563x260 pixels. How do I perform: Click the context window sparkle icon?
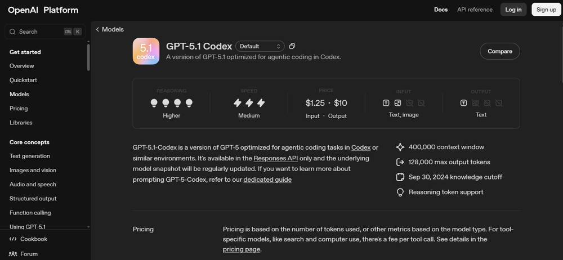tap(400, 147)
